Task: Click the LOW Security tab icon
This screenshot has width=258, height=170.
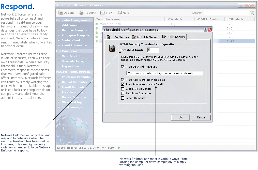Action: pyautogui.click(x=109, y=37)
